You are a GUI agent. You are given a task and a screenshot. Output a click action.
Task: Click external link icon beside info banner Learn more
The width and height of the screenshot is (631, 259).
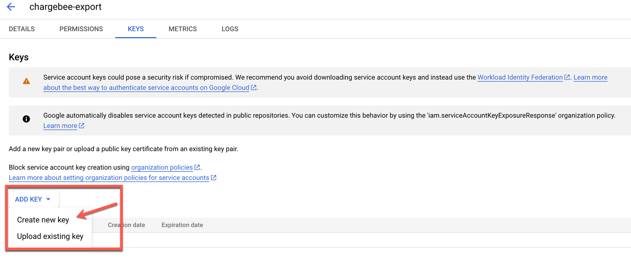(82, 126)
